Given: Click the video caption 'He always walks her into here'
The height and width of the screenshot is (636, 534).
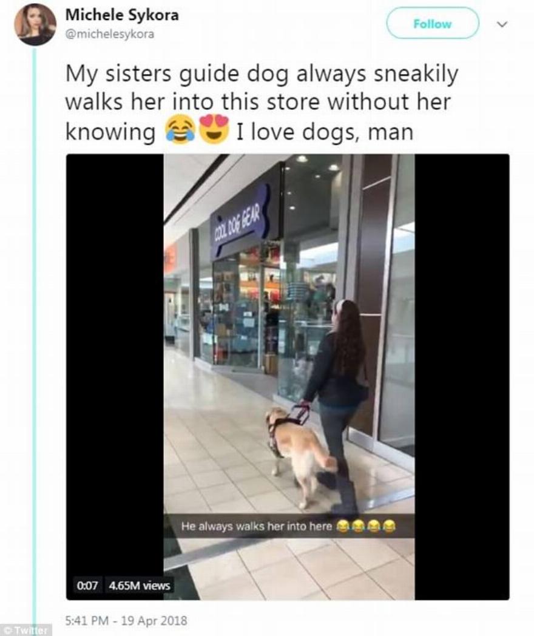Looking at the screenshot, I should (256, 526).
